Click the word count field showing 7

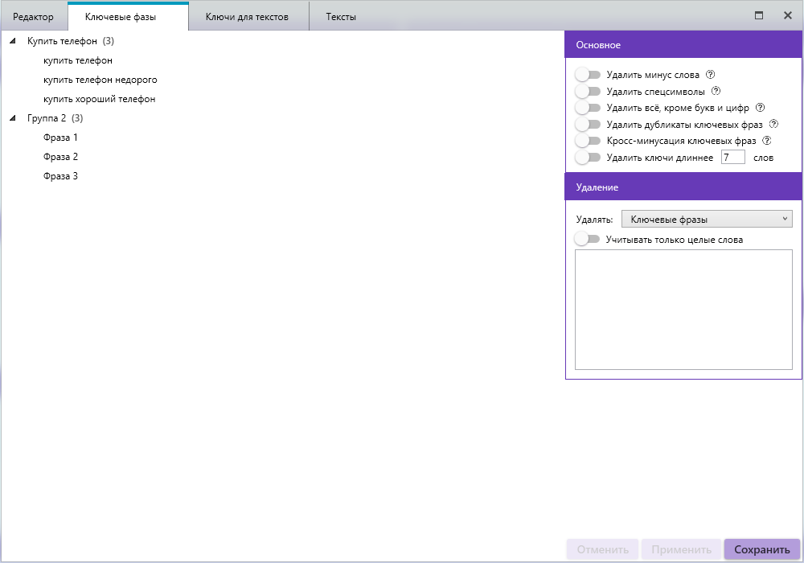[x=732, y=158]
